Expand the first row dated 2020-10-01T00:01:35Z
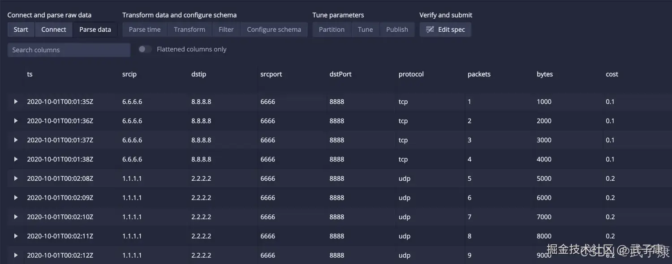Screen dimensions: 672x264 tap(16, 102)
